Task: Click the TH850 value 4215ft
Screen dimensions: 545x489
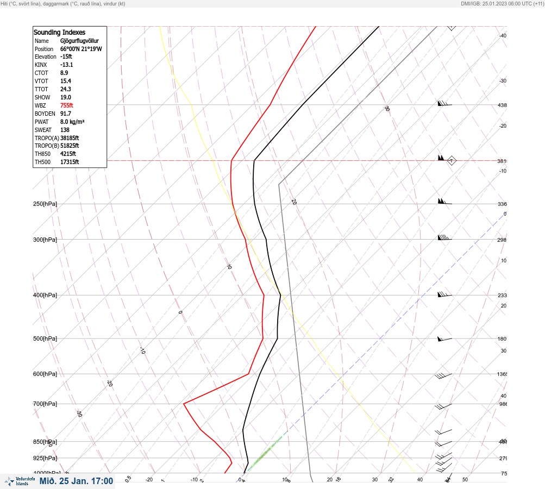Action: 68,154
